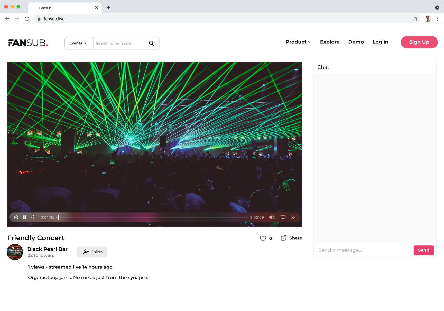The height and width of the screenshot is (311, 444).
Task: Click the Friendly Concert title
Action: [36, 238]
